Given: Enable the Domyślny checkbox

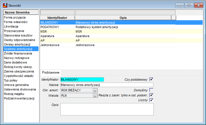Looking at the screenshot, I should (x=151, y=90).
